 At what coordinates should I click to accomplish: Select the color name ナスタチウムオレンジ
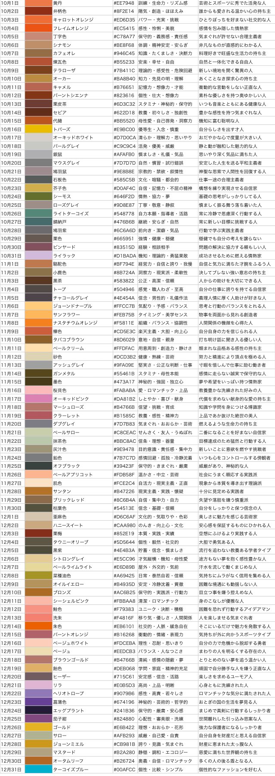pyautogui.click(x=75, y=323)
